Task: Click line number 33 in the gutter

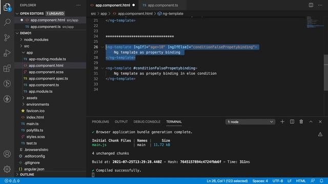Action: [96, 84]
